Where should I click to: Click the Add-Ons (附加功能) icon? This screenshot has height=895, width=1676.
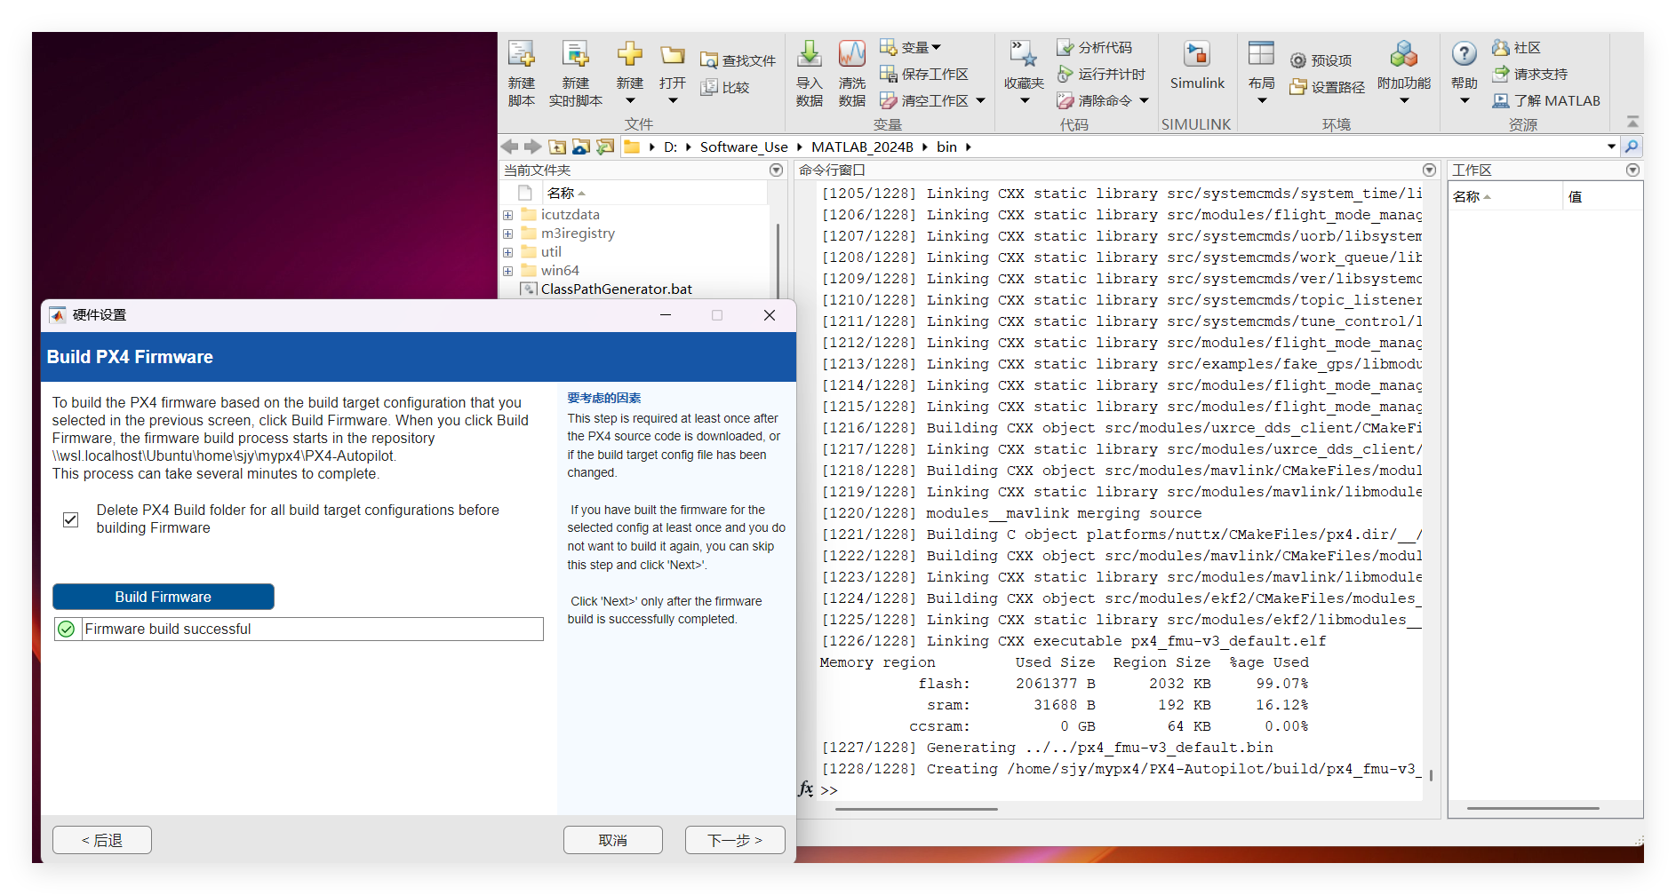1403,55
